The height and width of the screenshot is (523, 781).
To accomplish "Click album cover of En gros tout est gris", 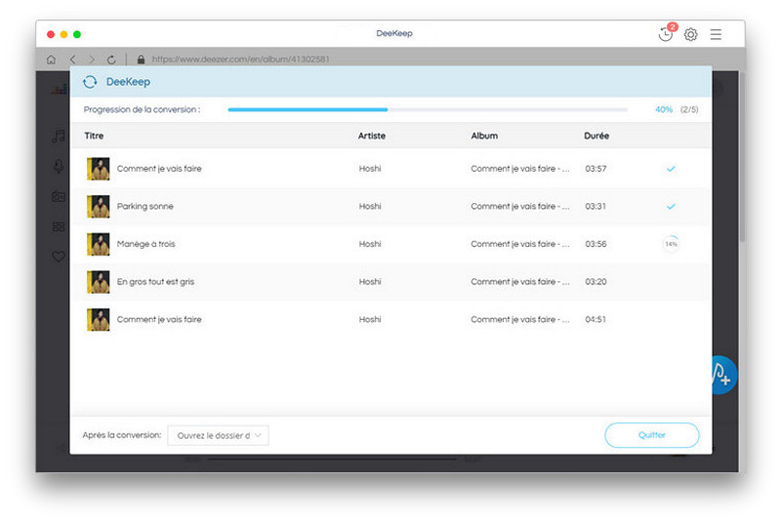I will click(x=99, y=282).
